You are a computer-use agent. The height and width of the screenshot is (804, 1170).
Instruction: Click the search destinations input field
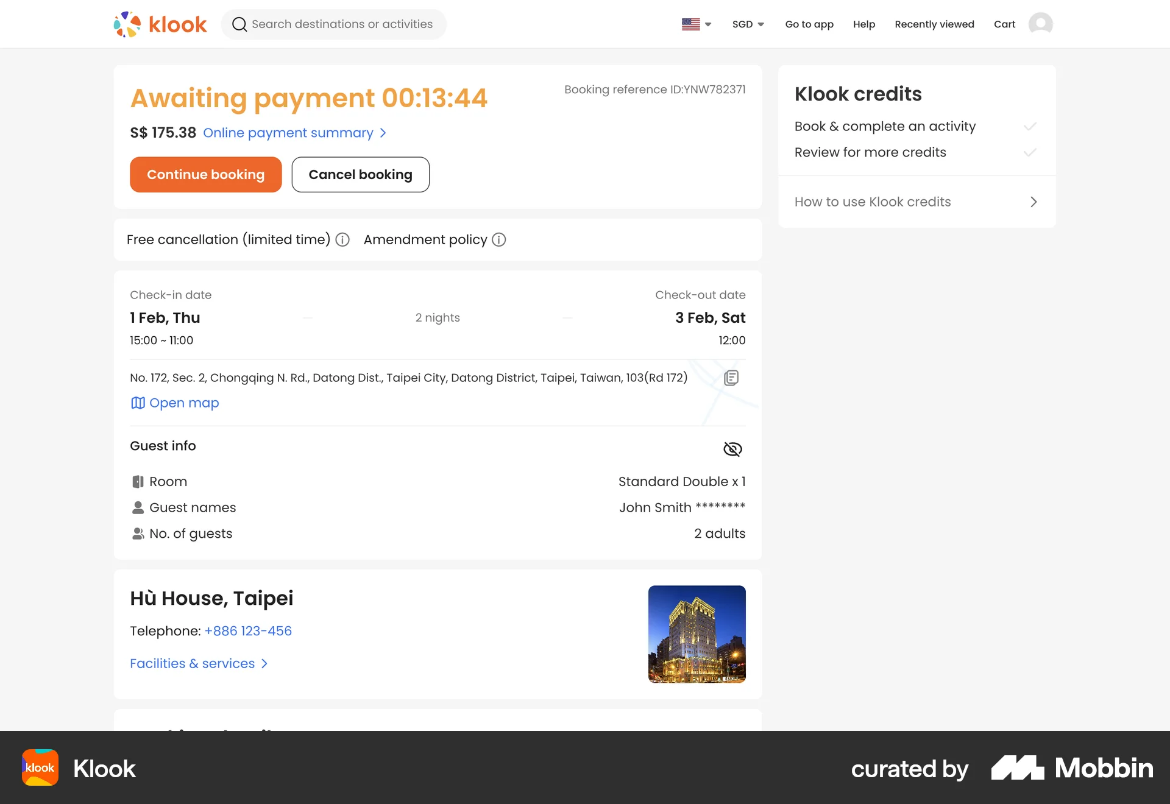342,24
